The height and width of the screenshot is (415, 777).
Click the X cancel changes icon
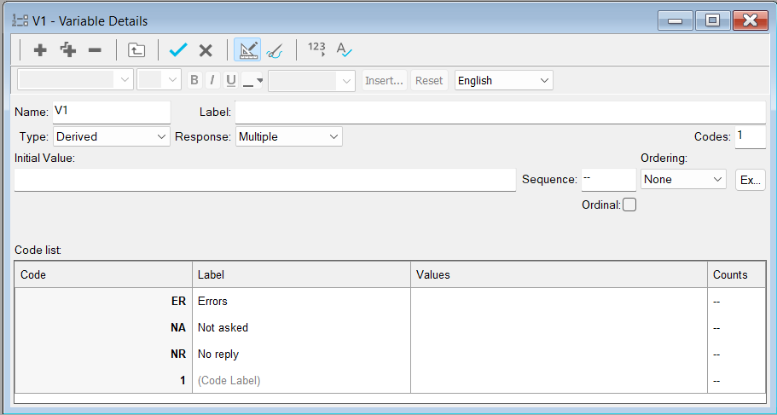point(206,50)
